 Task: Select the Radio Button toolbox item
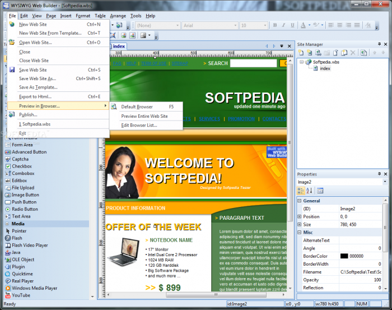25,209
